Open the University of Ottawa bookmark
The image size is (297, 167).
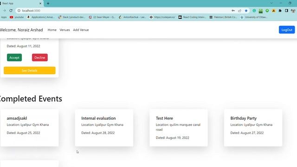[254, 17]
